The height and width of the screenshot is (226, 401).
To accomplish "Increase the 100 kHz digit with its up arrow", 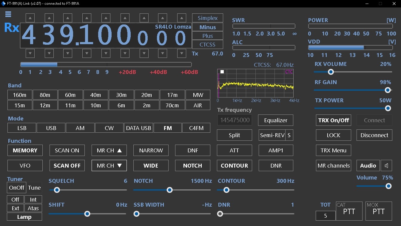I will pyautogui.click(x=87, y=18).
